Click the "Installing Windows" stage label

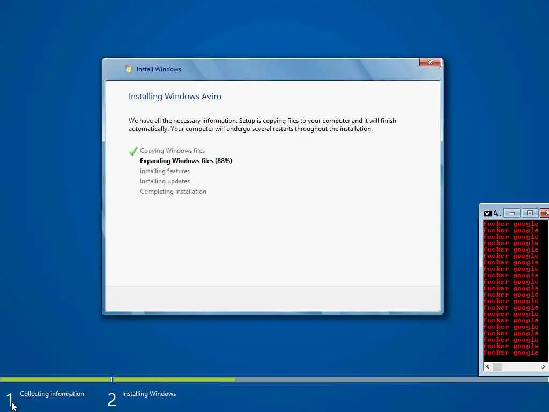tap(149, 394)
